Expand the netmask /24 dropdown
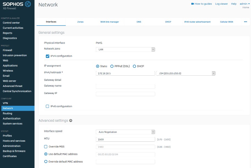The image size is (251, 168). click(186, 73)
